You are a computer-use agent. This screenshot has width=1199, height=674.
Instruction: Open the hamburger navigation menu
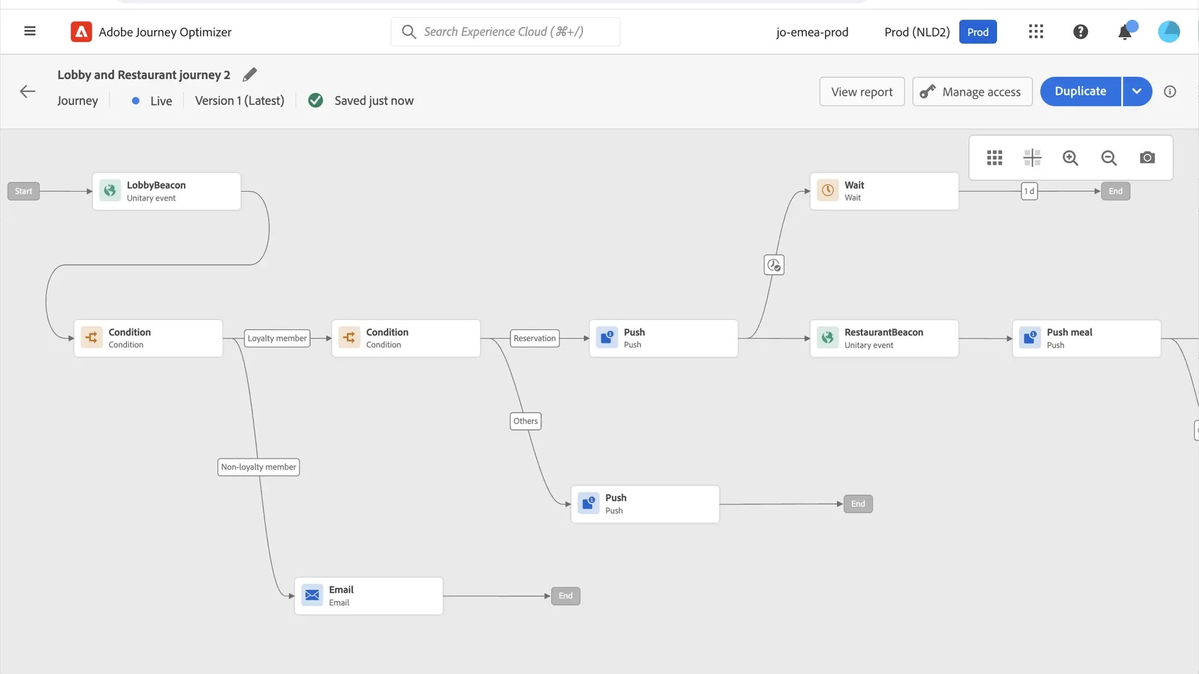(29, 31)
